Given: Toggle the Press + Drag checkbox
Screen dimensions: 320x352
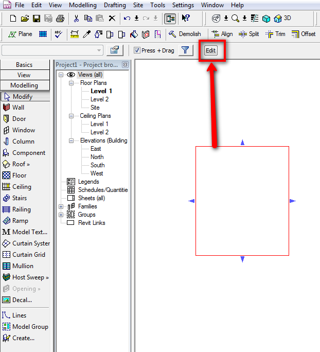Looking at the screenshot, I should pos(137,50).
